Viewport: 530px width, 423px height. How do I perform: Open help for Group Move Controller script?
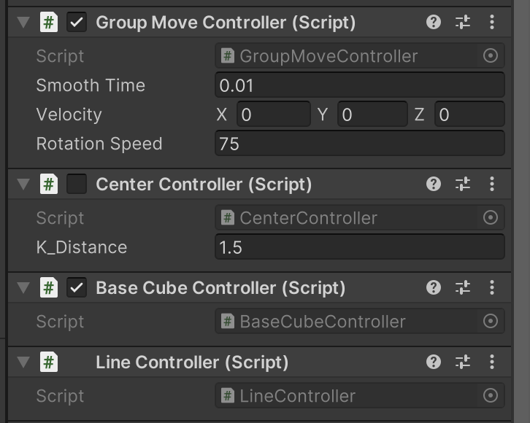(x=434, y=23)
